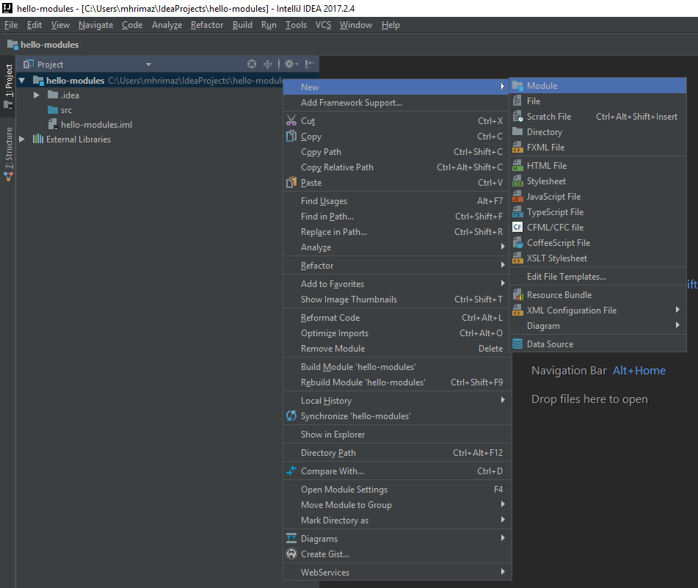Screen dimensions: 698x588
Task: Click the Data Source database icon
Action: click(x=517, y=344)
